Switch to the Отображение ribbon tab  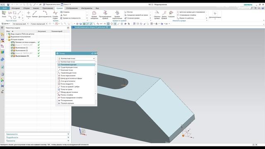(72, 8)
